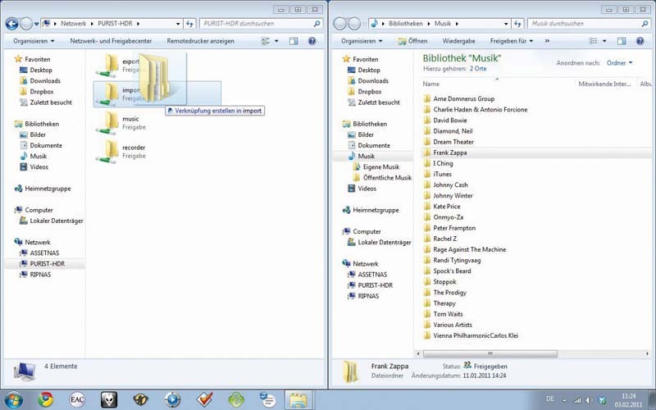
Task: Open Windows Explorer taskbar button
Action: click(299, 400)
